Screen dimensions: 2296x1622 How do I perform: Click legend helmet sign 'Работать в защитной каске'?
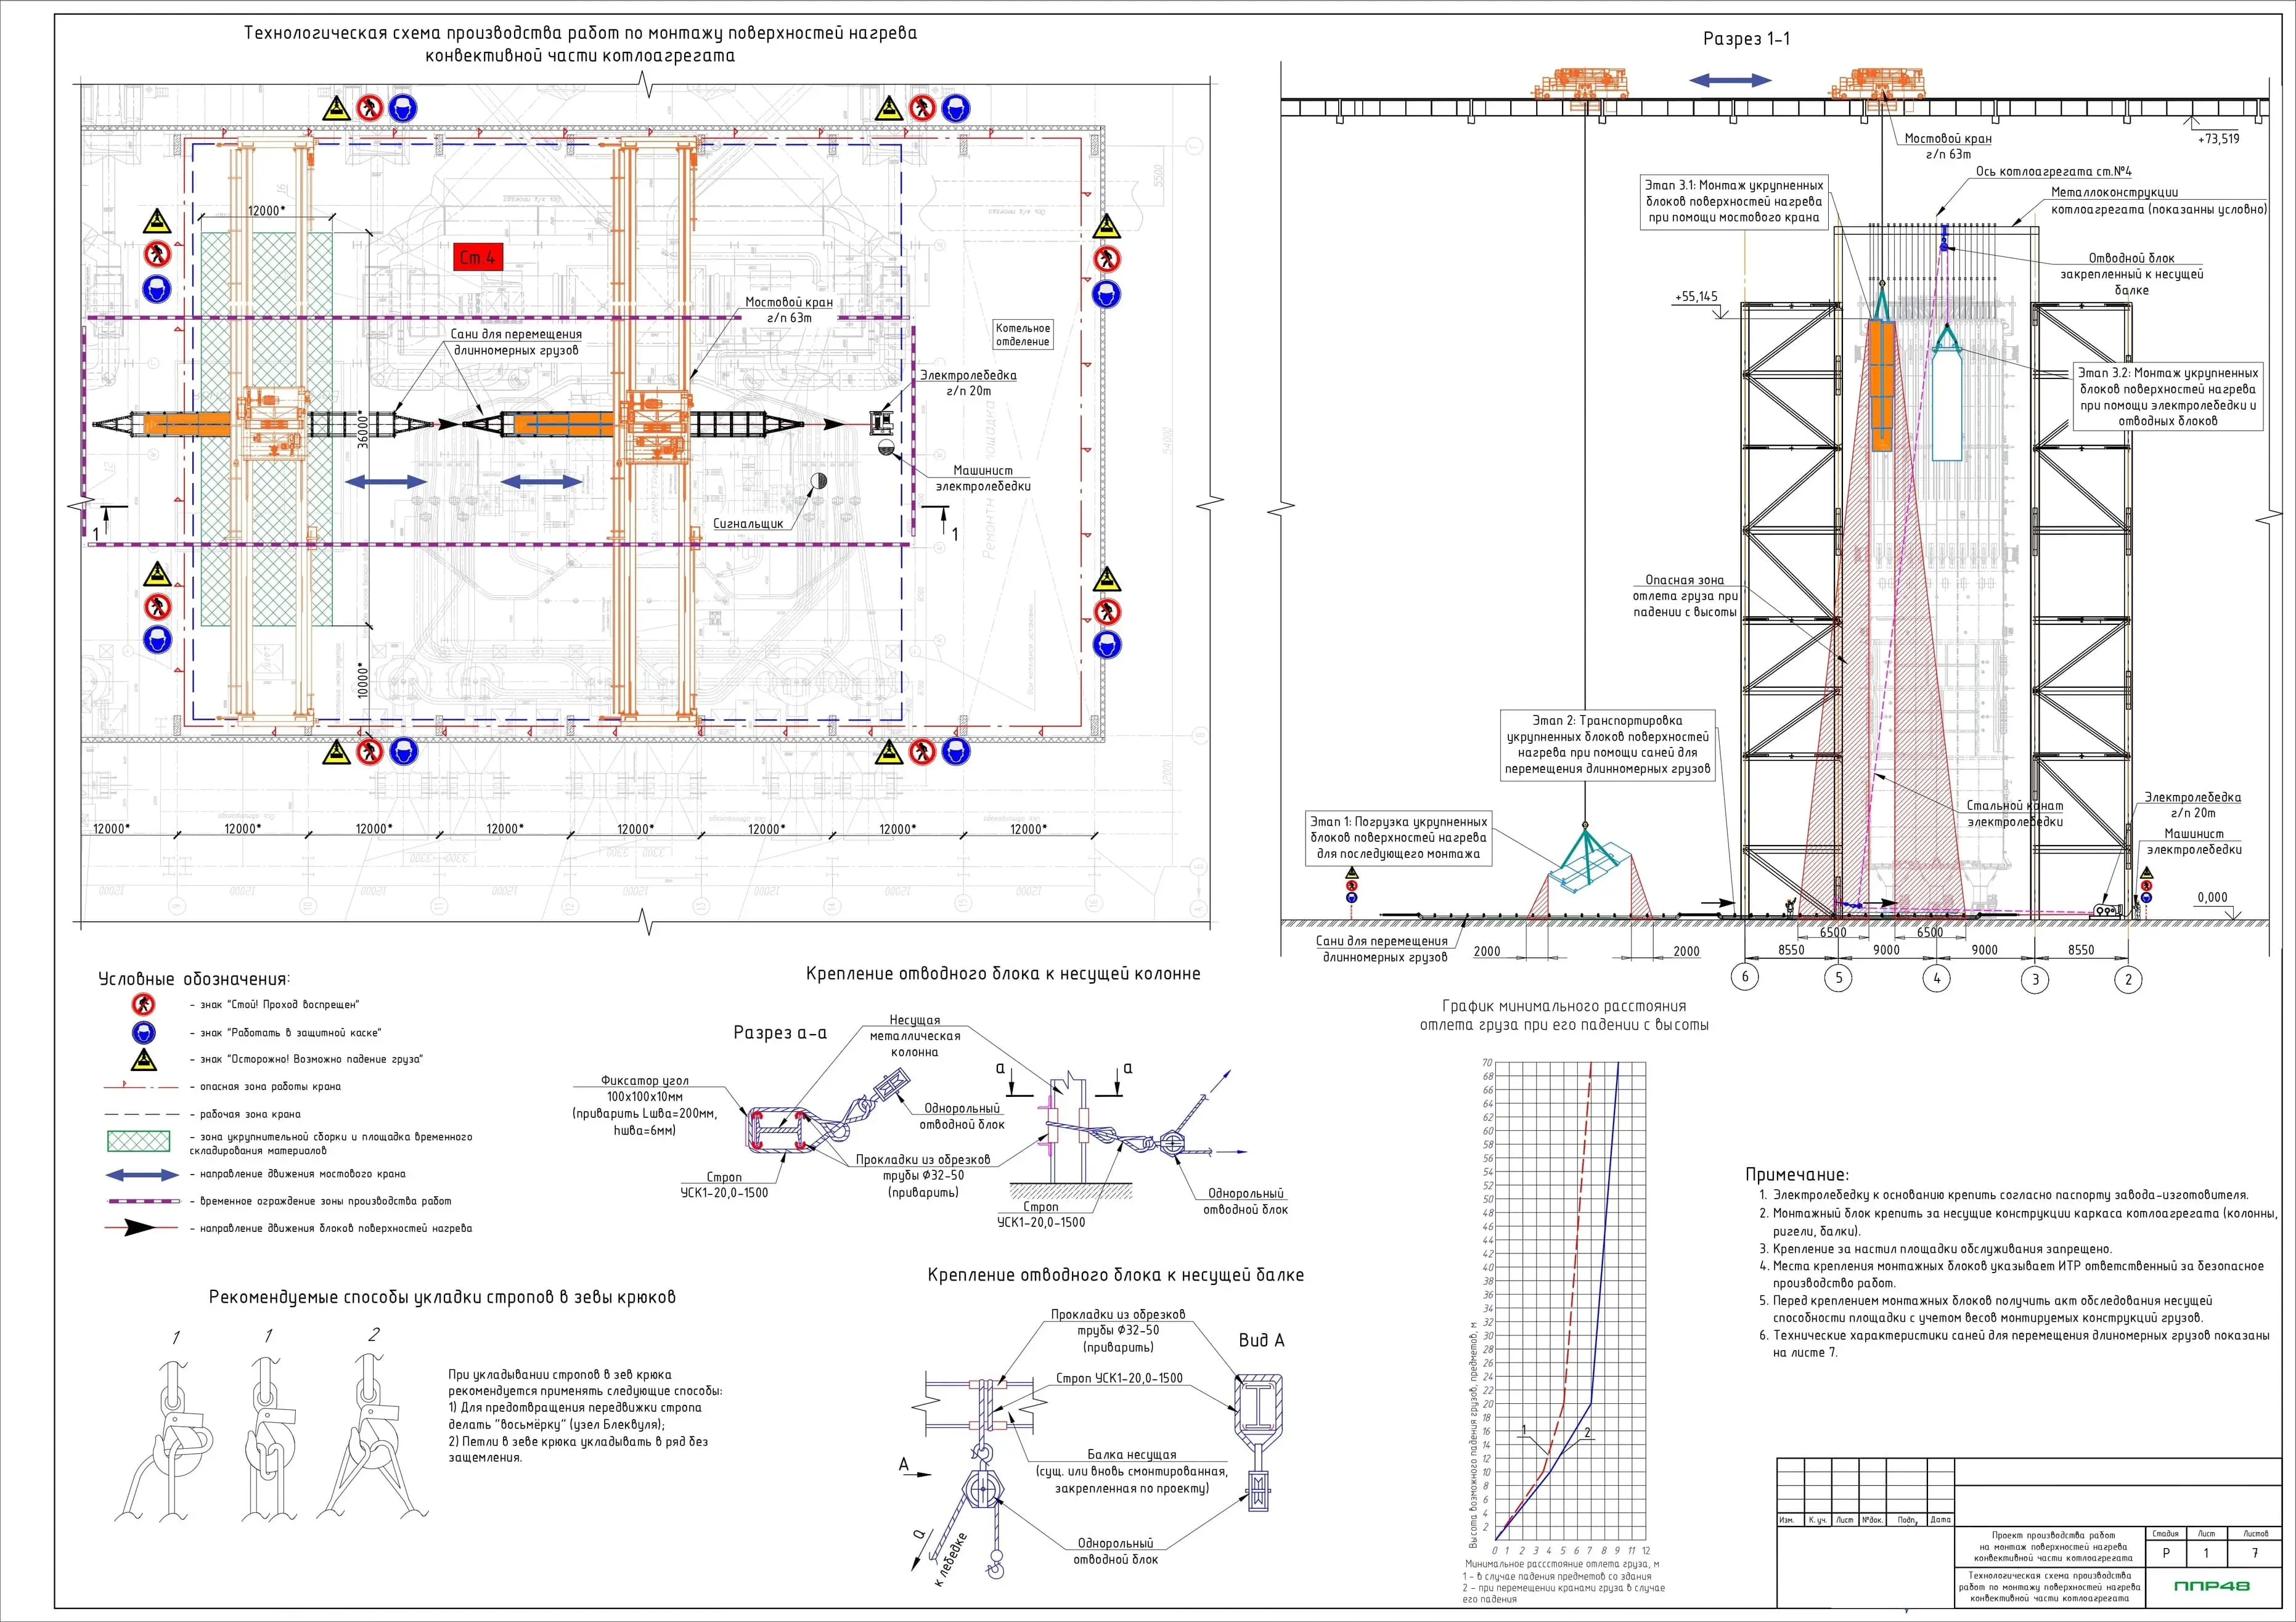click(144, 1032)
